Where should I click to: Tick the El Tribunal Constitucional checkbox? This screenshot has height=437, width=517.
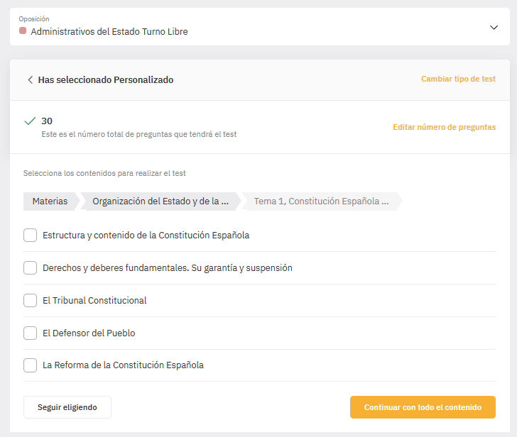tap(30, 300)
